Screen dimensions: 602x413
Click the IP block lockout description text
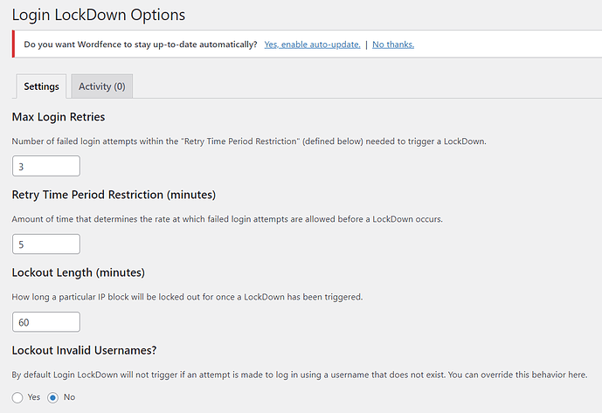point(187,297)
